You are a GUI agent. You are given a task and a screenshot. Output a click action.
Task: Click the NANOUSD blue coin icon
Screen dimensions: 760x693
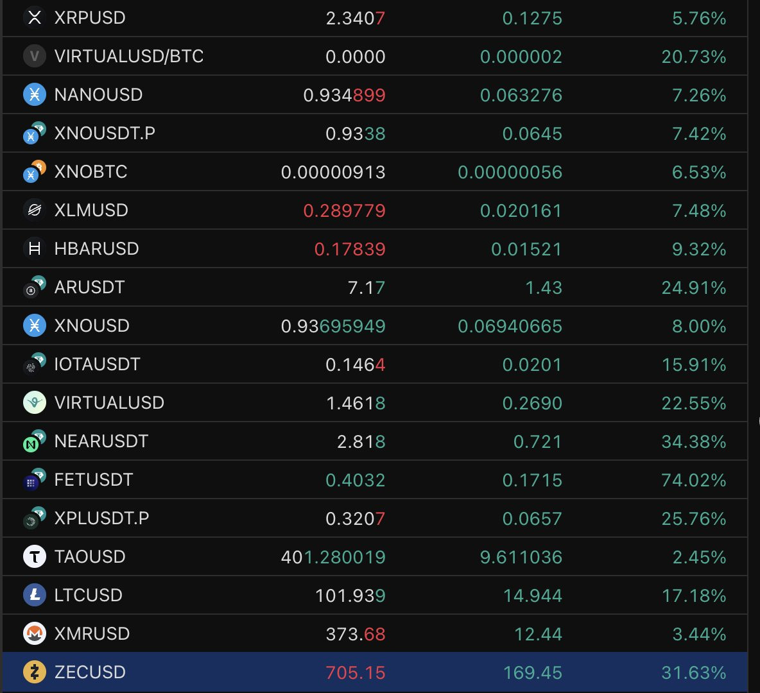35,94
